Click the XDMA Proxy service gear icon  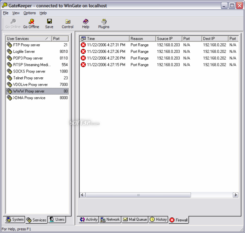point(10,98)
